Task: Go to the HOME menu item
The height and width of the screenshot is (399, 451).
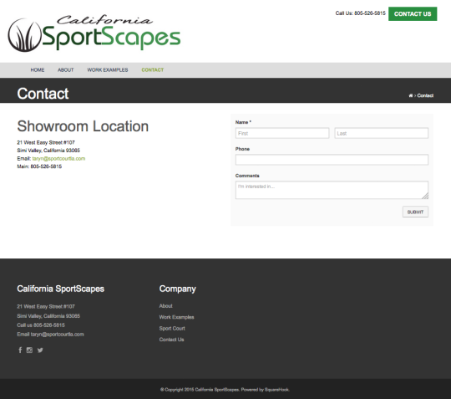Action: coord(38,70)
